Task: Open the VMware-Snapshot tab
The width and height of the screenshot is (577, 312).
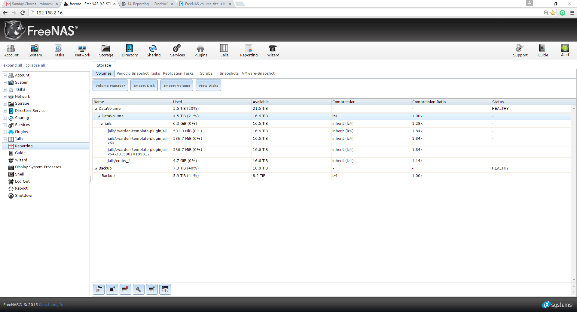Action: [258, 73]
